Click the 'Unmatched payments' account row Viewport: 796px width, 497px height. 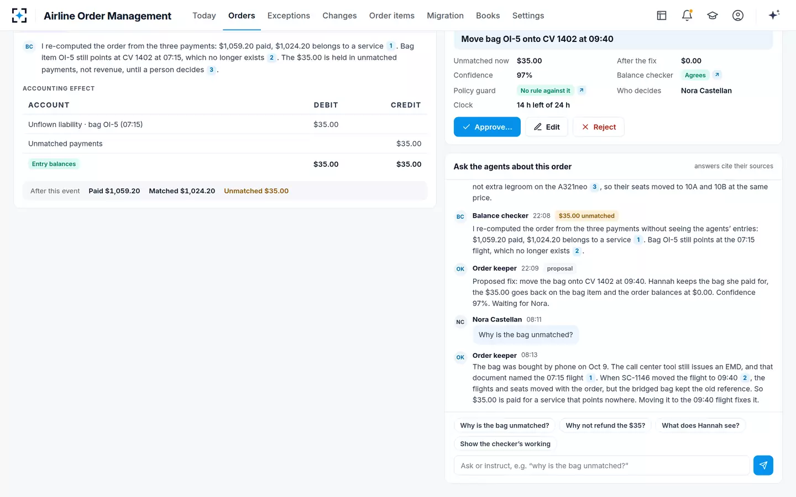click(225, 144)
